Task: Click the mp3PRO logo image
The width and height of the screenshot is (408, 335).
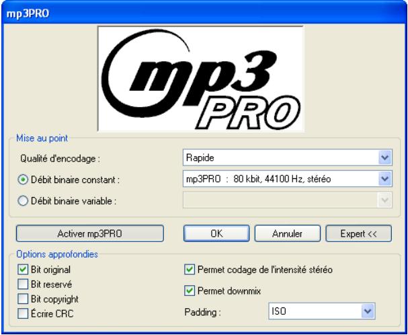Action: click(x=200, y=79)
